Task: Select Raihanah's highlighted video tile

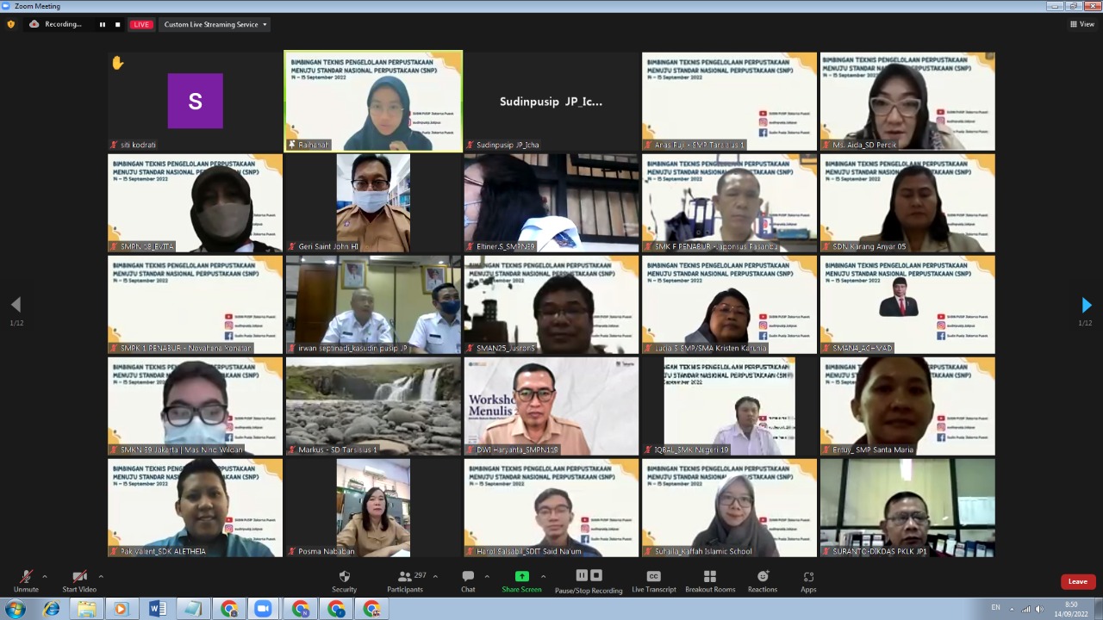Action: click(x=373, y=101)
